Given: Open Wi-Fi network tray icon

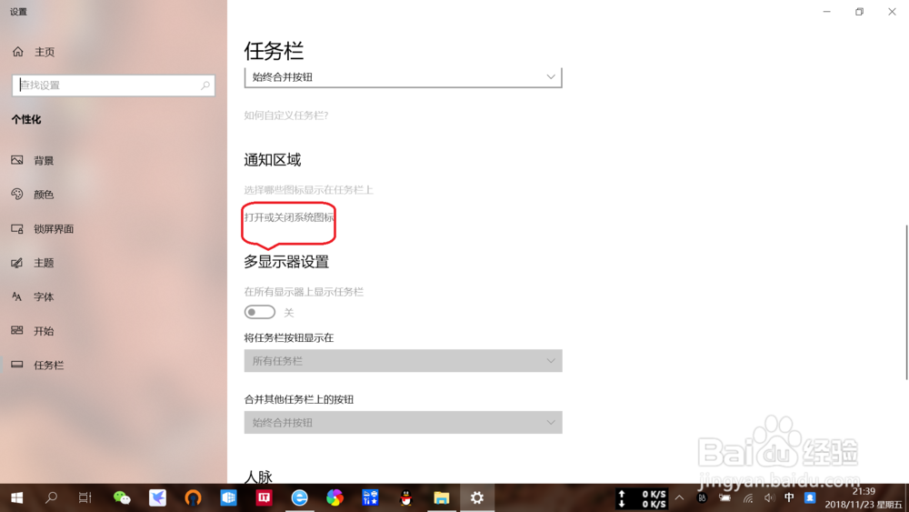Looking at the screenshot, I should pyautogui.click(x=748, y=497).
